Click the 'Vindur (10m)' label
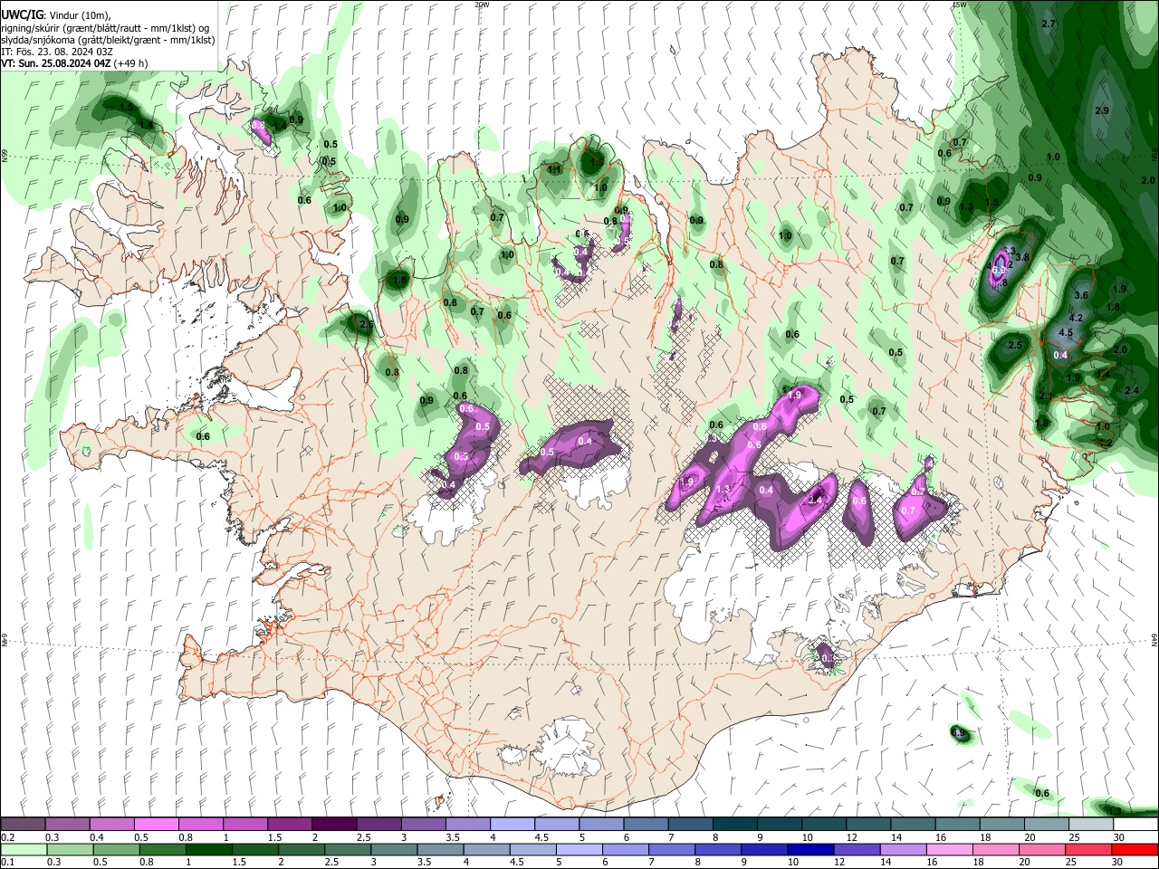This screenshot has width=1159, height=869. 80,15
